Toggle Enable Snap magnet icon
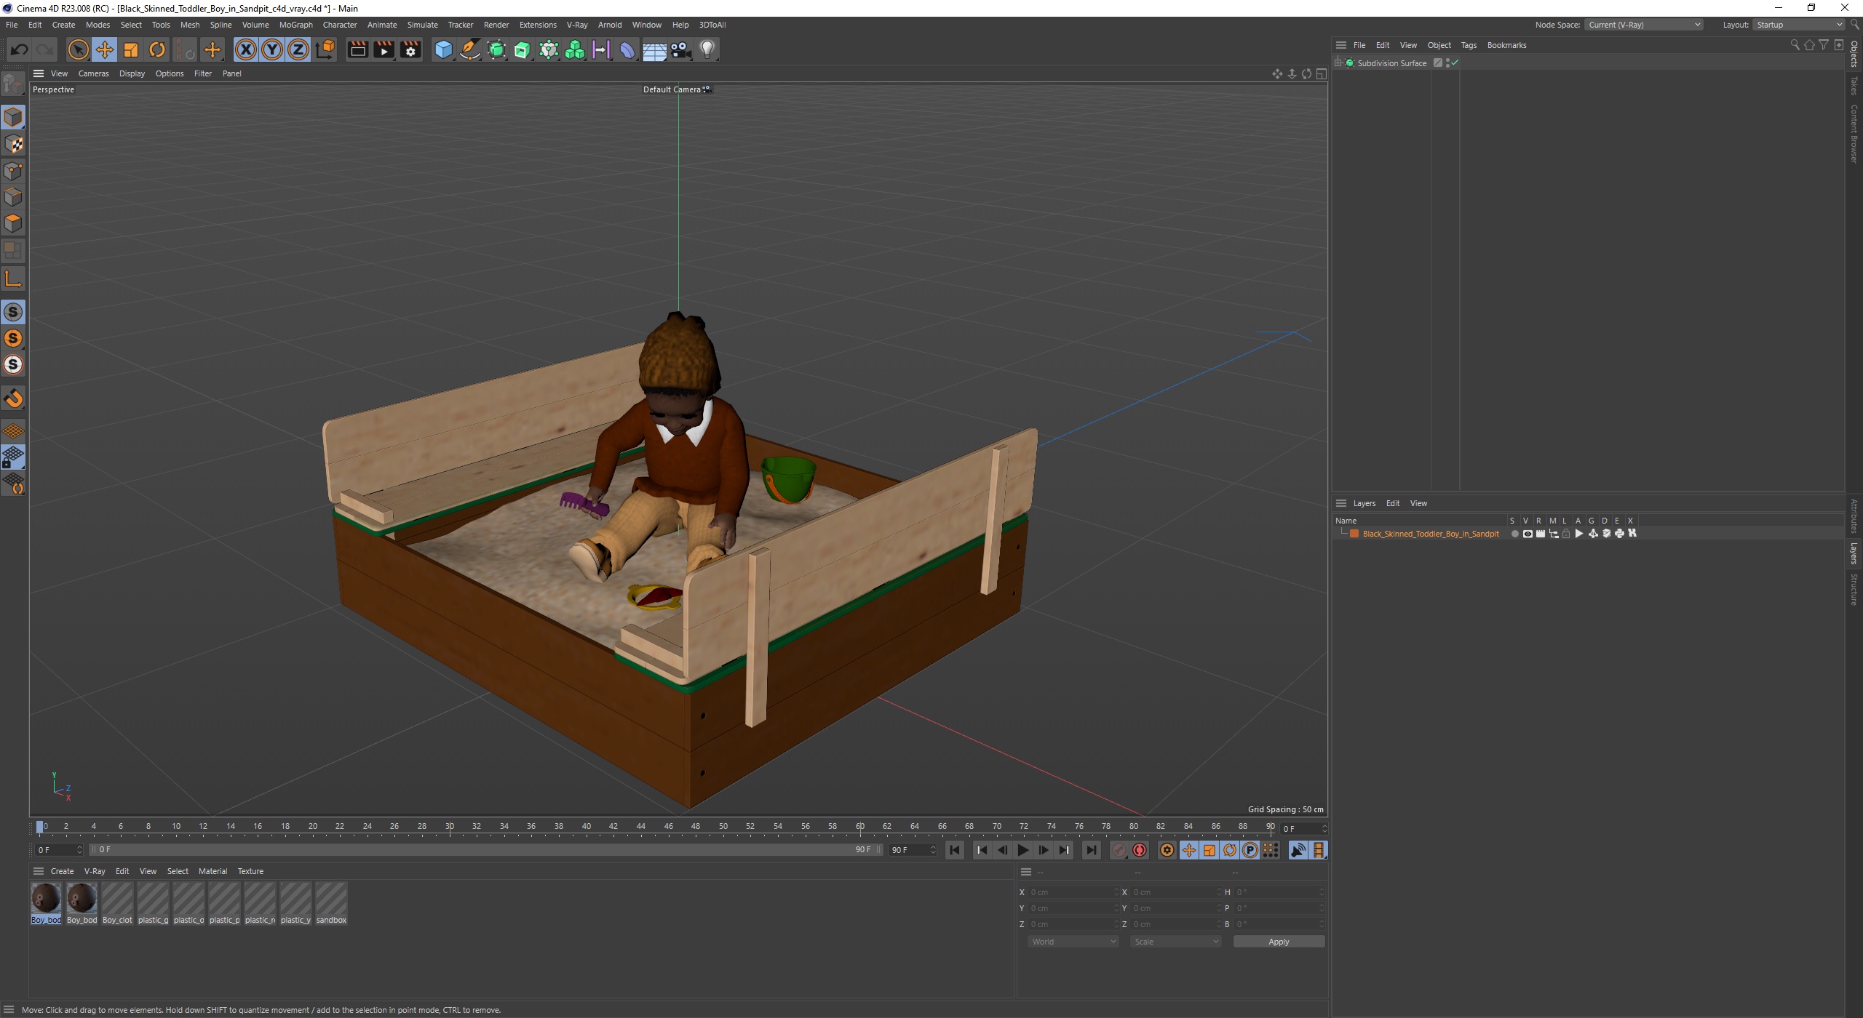Viewport: 1863px width, 1018px height. click(x=13, y=398)
